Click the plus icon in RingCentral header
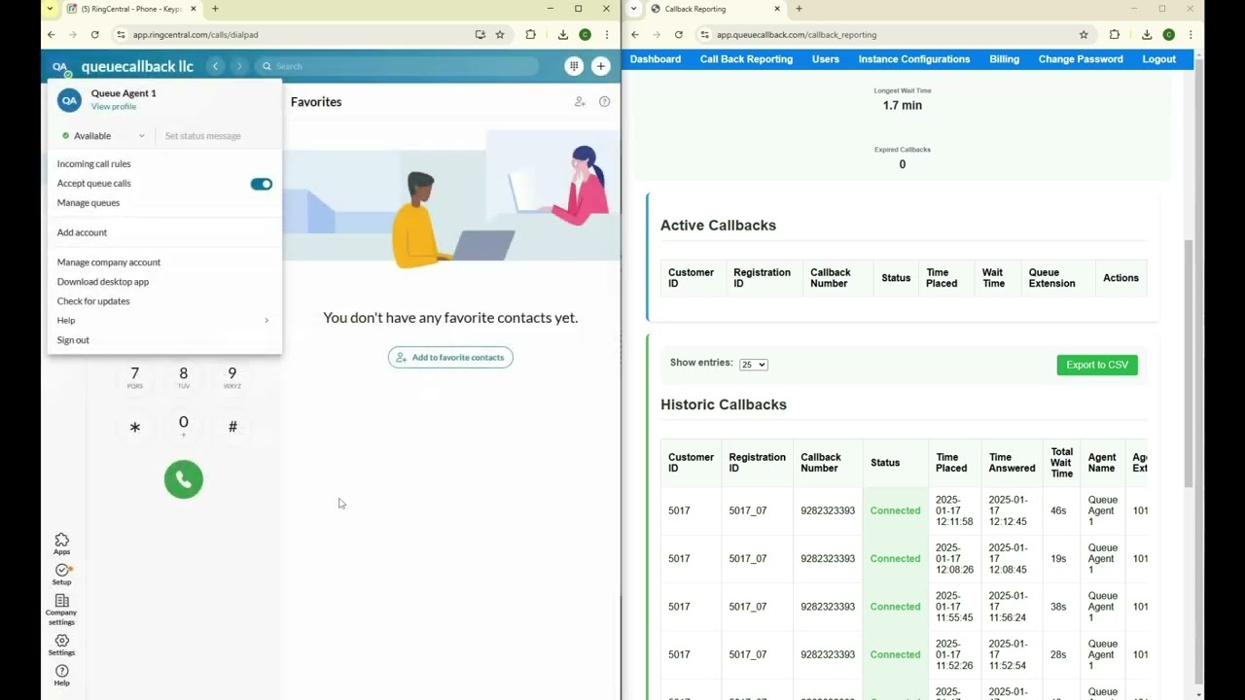Screen dimensions: 1245x700 [x=601, y=66]
